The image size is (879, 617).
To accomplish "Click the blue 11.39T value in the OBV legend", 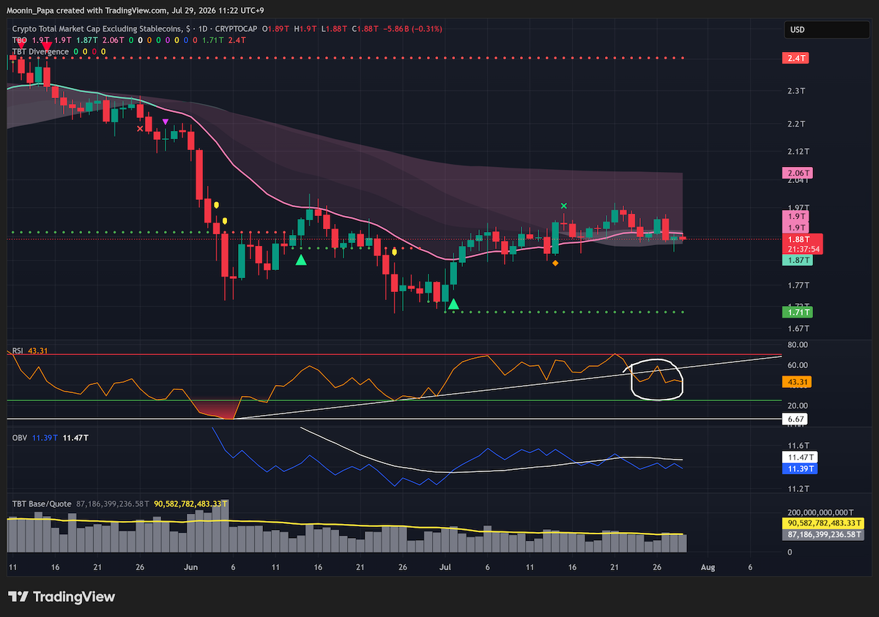I will point(45,438).
